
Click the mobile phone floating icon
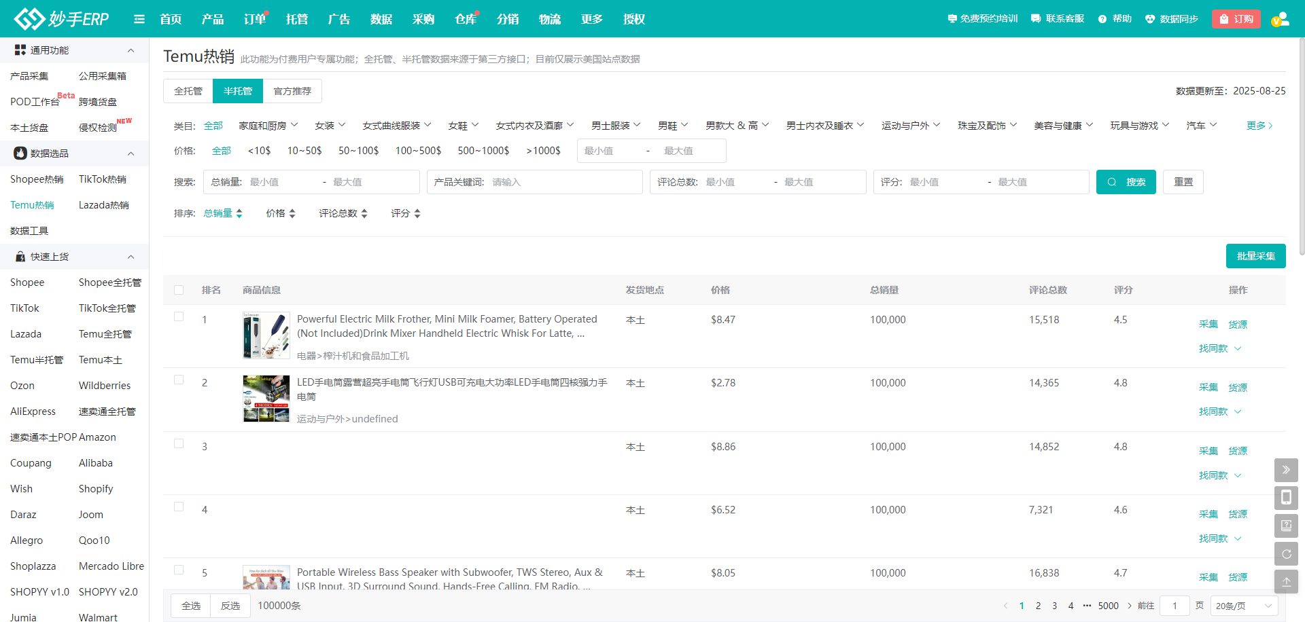pos(1286,498)
